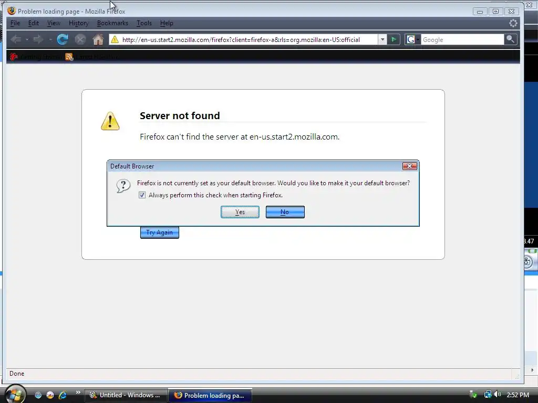
Task: Click the Show Desktop quick launch icon
Action: 38,395
